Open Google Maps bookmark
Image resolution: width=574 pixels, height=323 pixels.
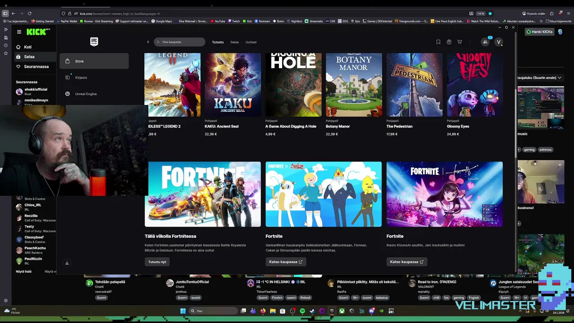[161, 21]
